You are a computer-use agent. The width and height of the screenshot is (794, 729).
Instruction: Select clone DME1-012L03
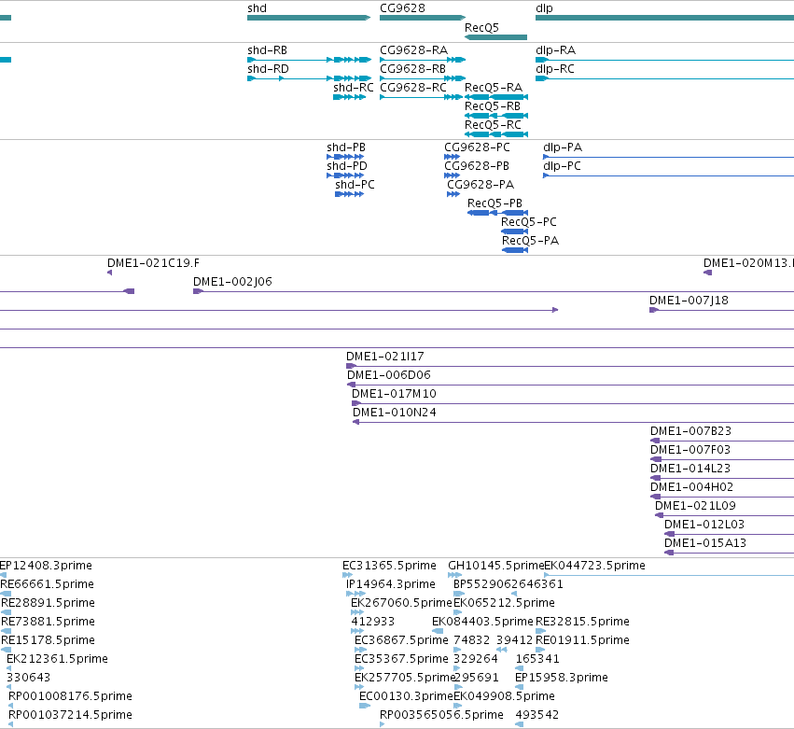tap(730, 534)
